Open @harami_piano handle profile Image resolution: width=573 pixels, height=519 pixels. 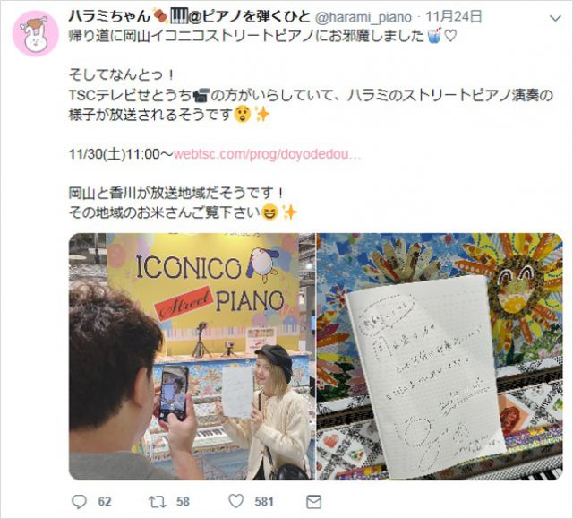click(363, 17)
